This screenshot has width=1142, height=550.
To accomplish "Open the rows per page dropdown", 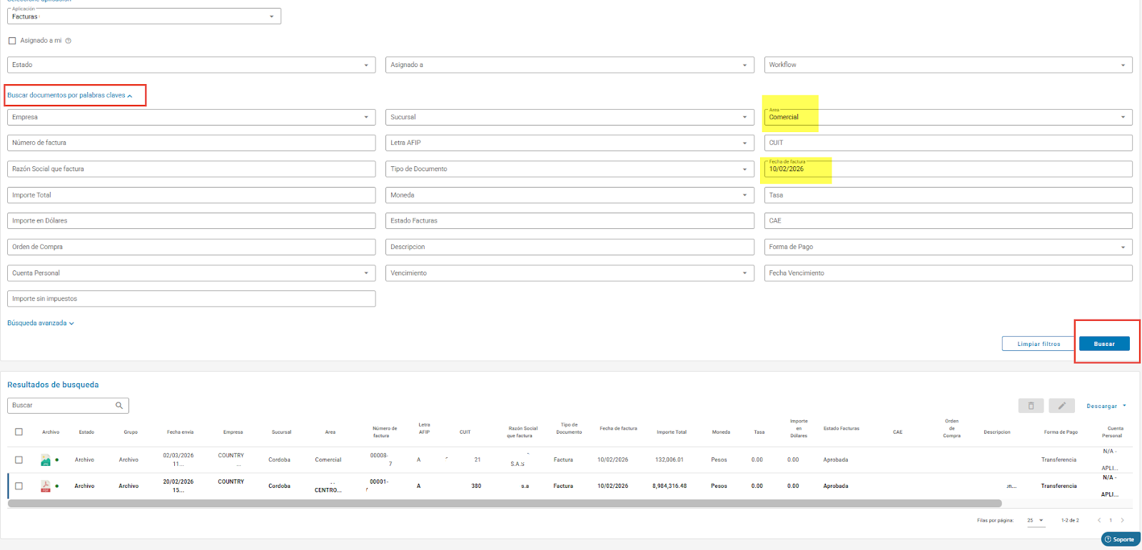I will pos(1036,520).
